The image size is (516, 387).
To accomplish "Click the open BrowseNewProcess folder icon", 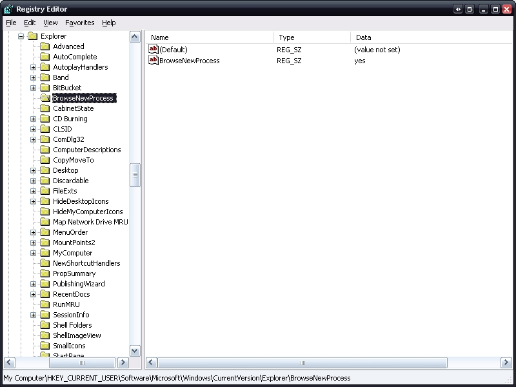I will (x=45, y=98).
